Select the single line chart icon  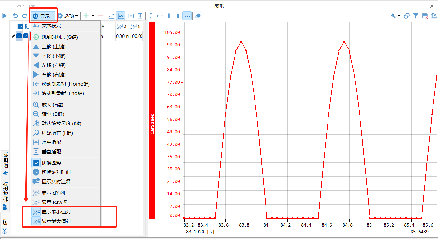(111, 16)
